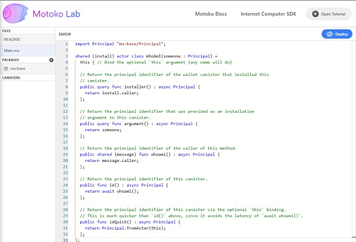
Task: Select the Main.mo file
Action: click(27, 50)
